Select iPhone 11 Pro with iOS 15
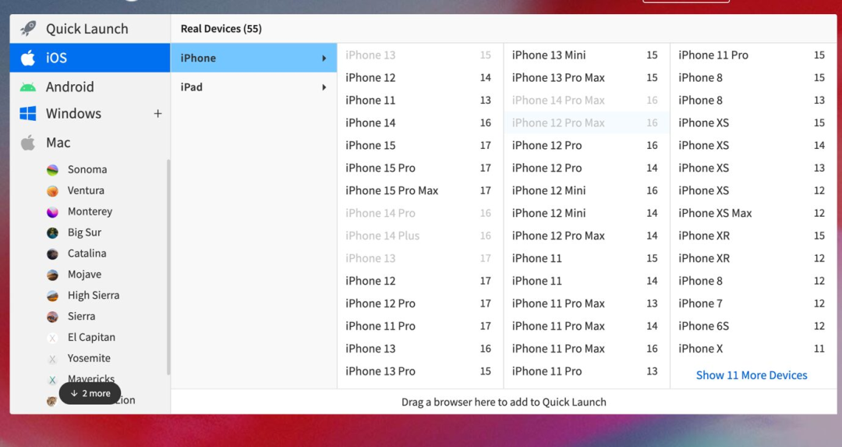 point(752,55)
